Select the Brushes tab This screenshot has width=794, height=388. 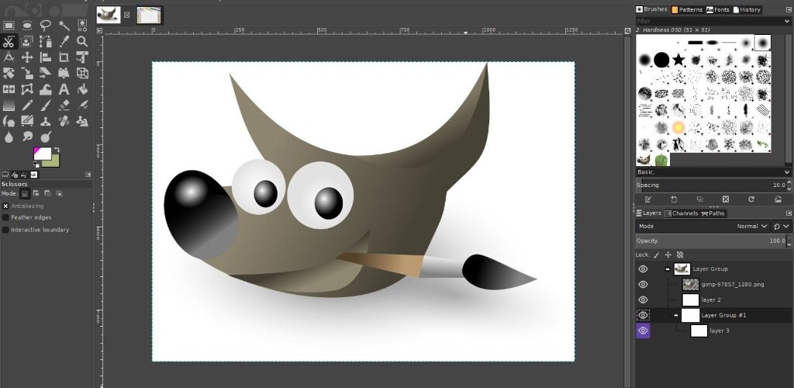pos(652,9)
